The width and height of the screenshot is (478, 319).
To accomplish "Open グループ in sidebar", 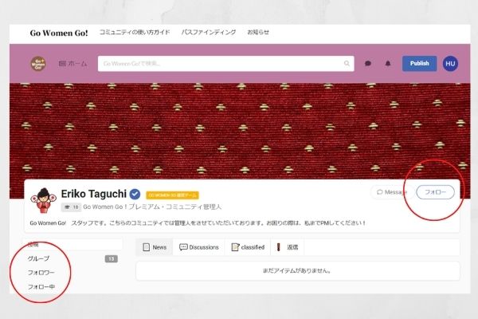I will point(38,258).
